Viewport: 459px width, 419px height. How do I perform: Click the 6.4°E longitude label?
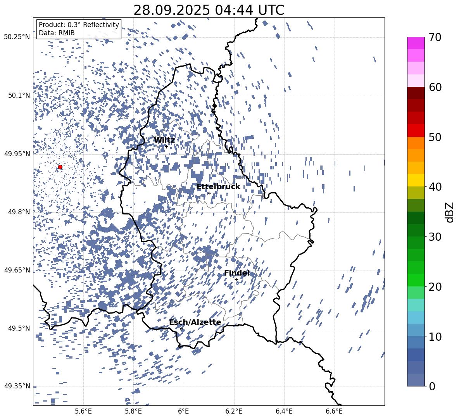[284, 411]
